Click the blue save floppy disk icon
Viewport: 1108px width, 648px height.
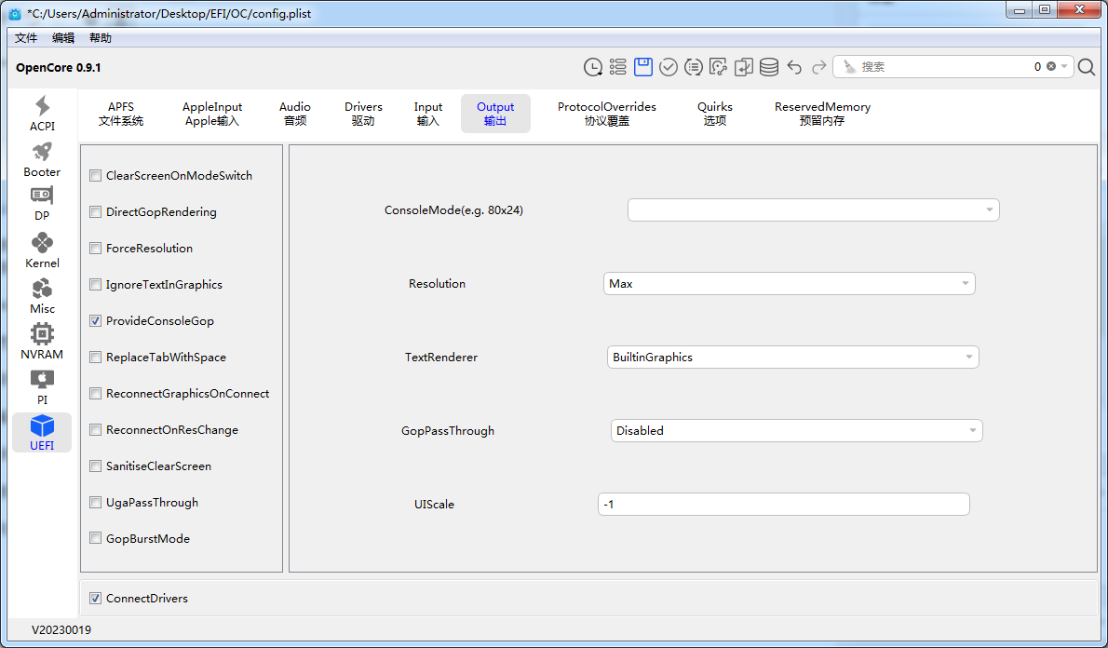[643, 67]
